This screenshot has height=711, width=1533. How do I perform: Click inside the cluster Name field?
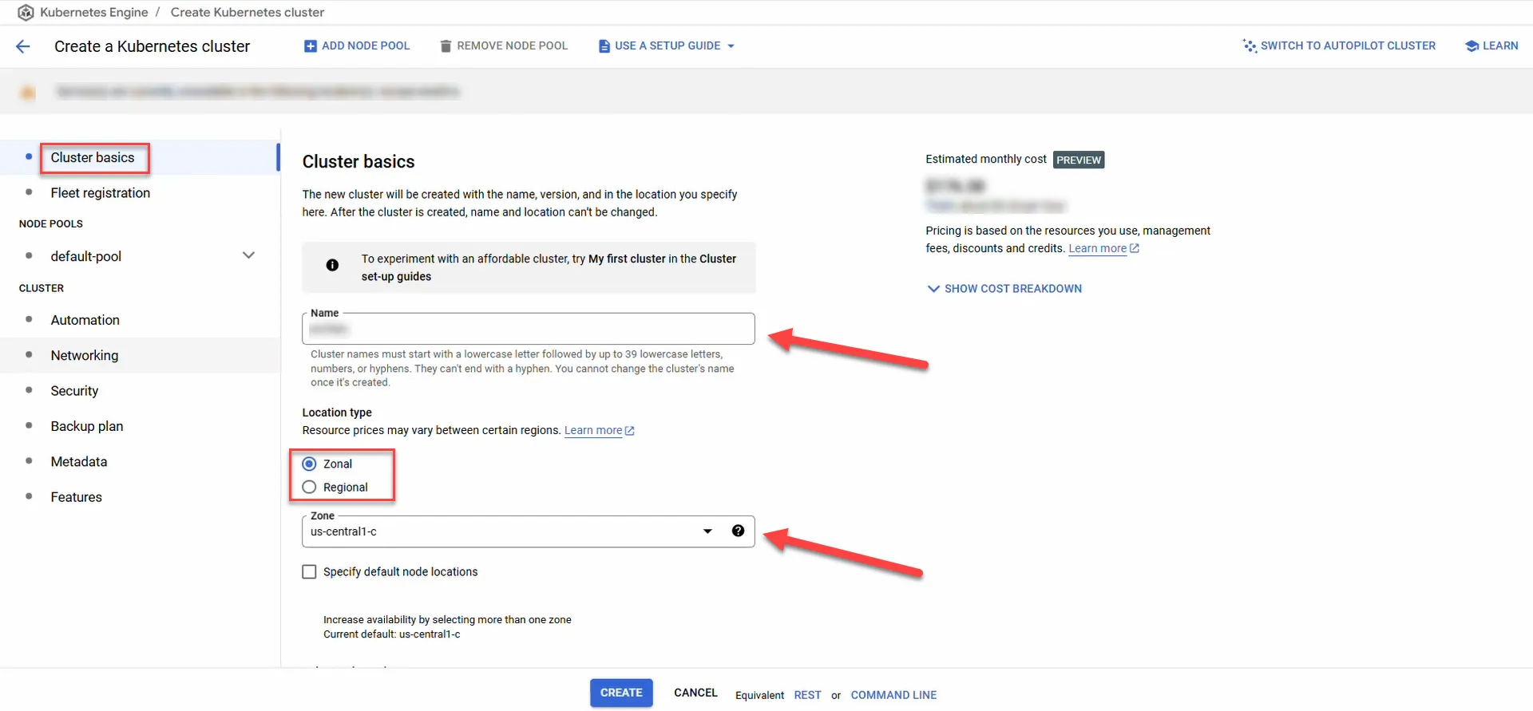coord(528,329)
